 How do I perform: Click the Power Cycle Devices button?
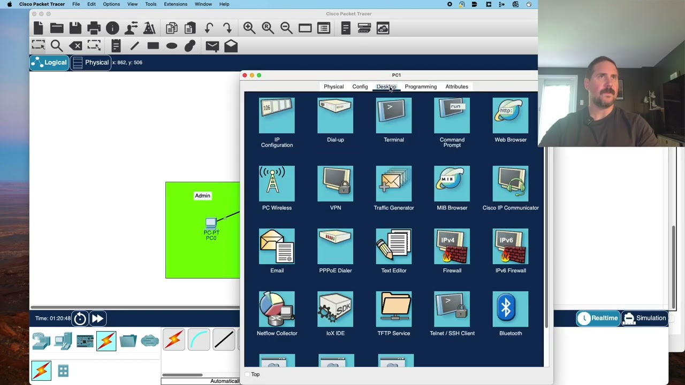80,319
